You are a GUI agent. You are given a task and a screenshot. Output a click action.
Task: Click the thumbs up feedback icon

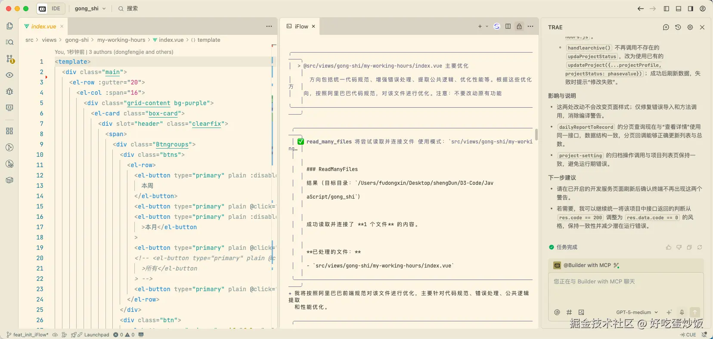tap(669, 247)
